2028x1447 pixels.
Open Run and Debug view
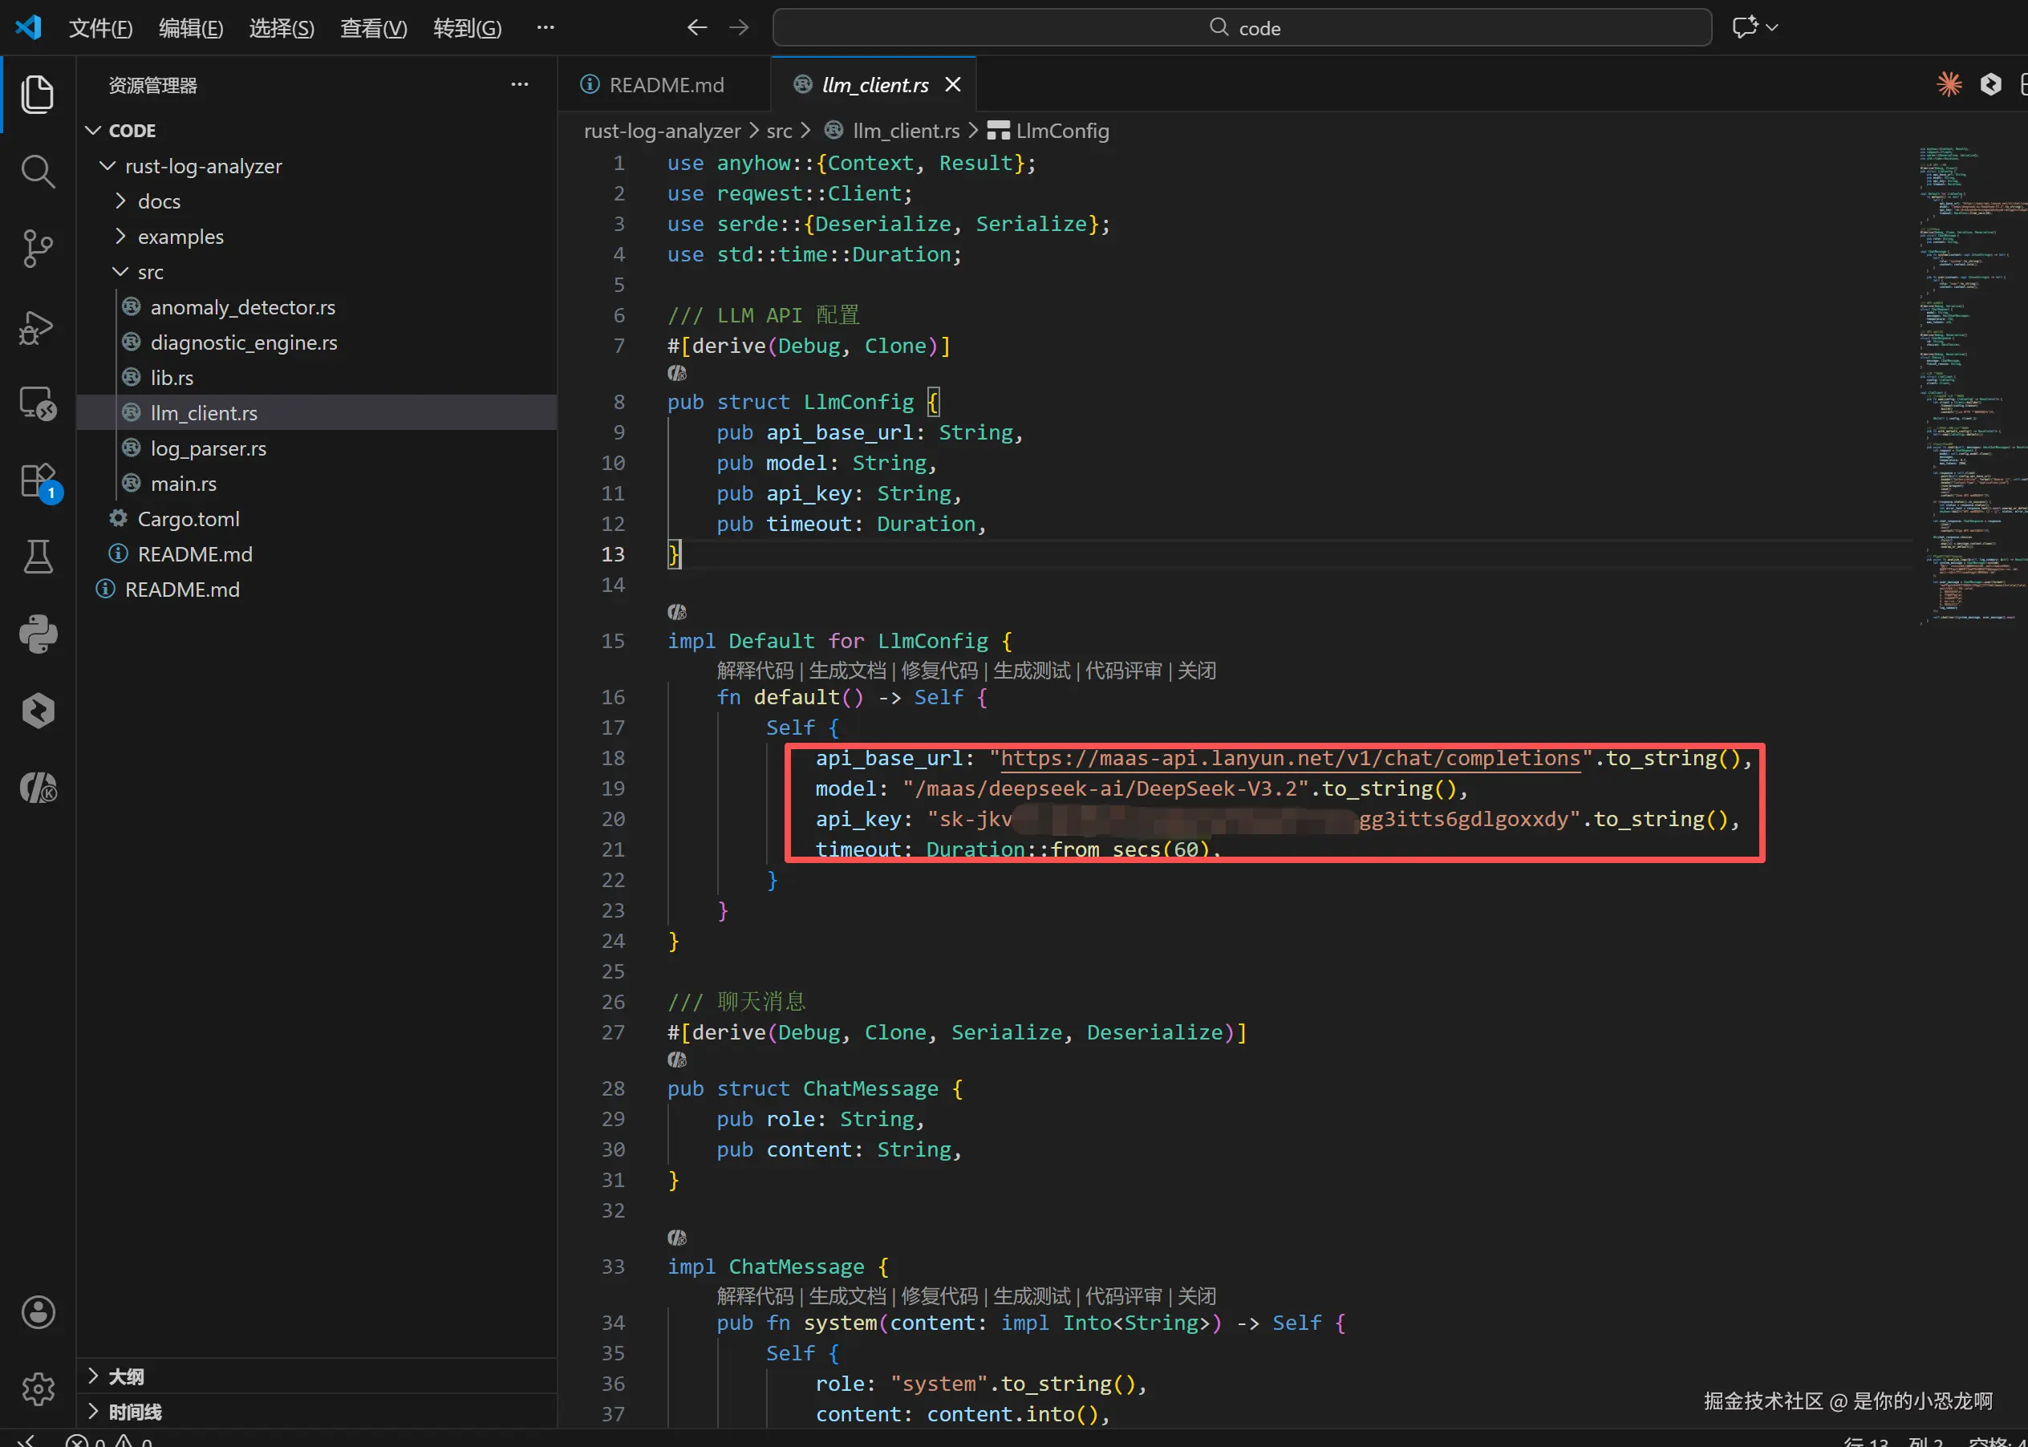(38, 327)
